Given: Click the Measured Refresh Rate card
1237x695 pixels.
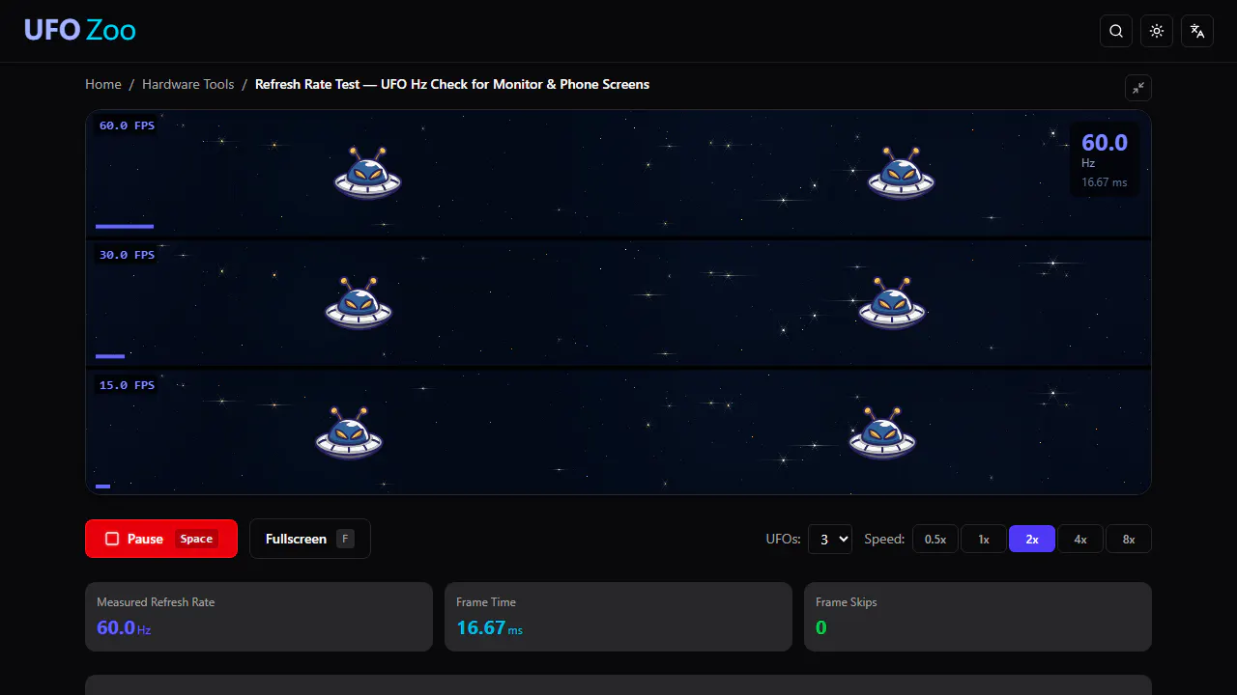Looking at the screenshot, I should [259, 617].
